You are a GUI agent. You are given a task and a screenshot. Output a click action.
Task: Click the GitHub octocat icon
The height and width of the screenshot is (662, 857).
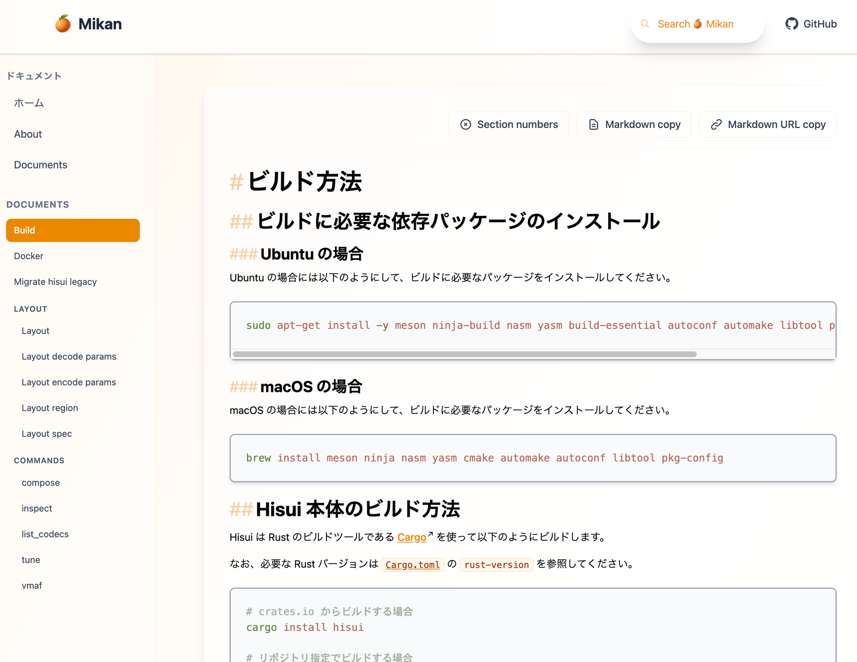[x=791, y=24]
